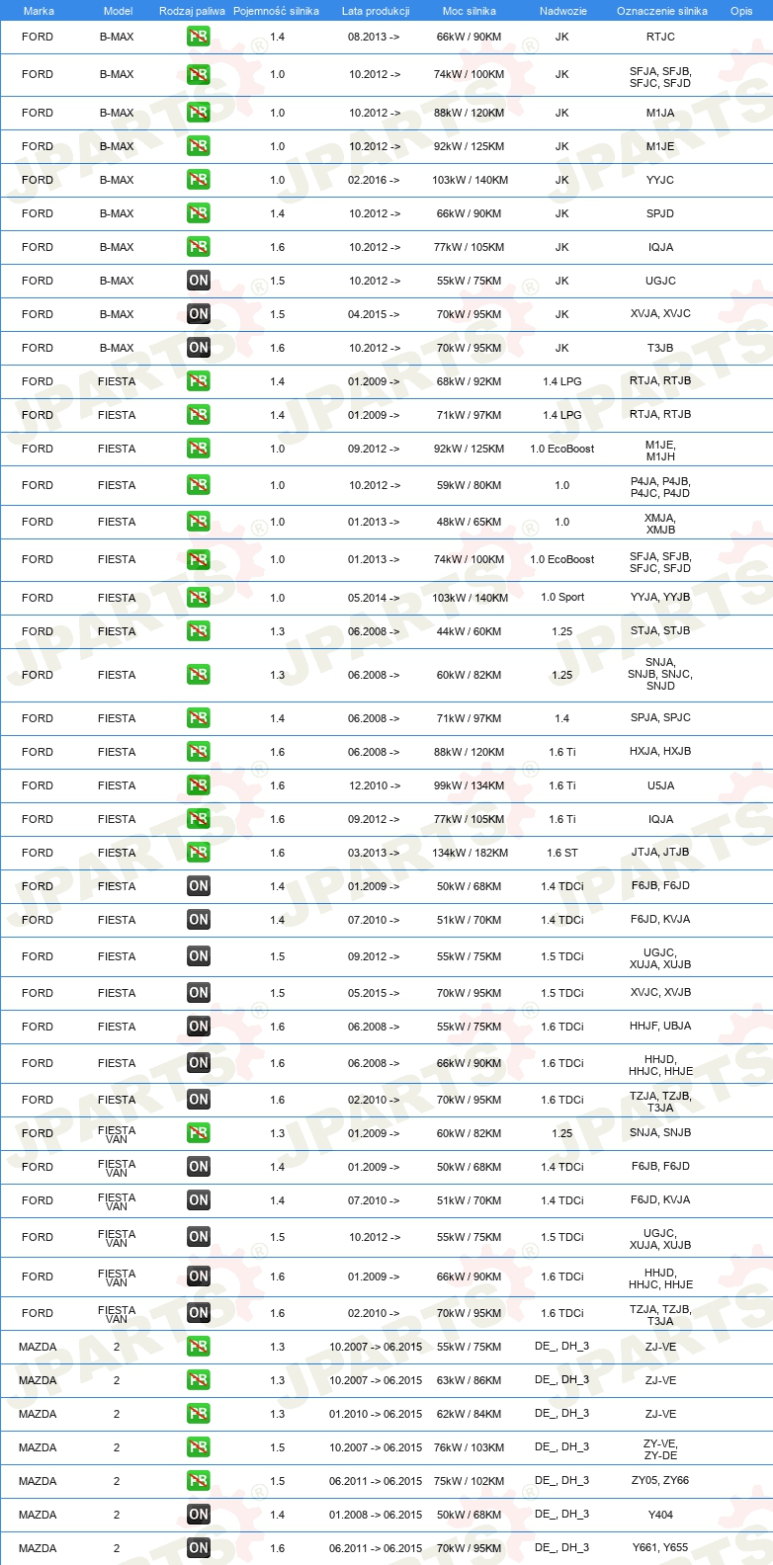Click petrol fuel icon for B-MAX SPJD

coord(199,213)
